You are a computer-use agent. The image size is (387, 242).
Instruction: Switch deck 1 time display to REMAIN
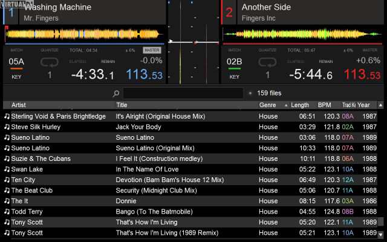click(x=108, y=62)
